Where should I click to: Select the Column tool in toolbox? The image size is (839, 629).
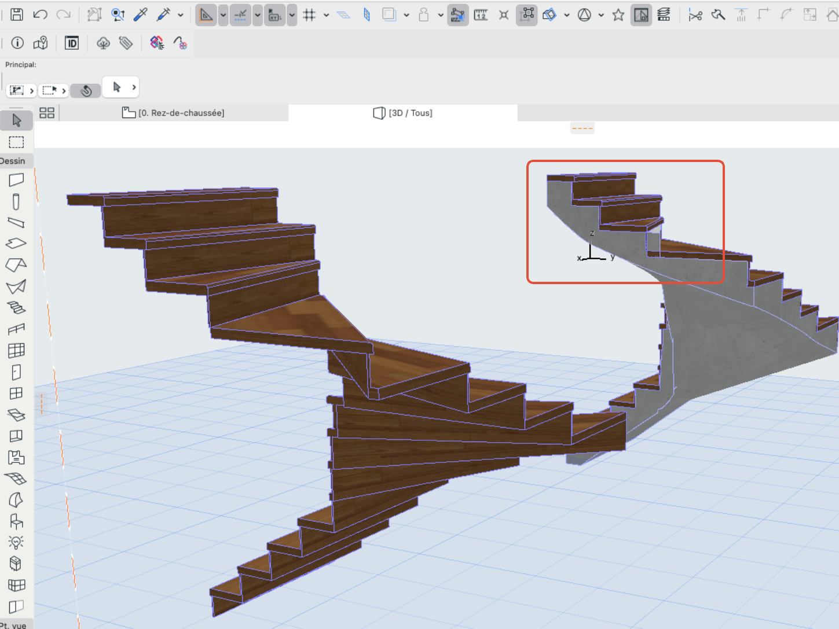click(16, 201)
